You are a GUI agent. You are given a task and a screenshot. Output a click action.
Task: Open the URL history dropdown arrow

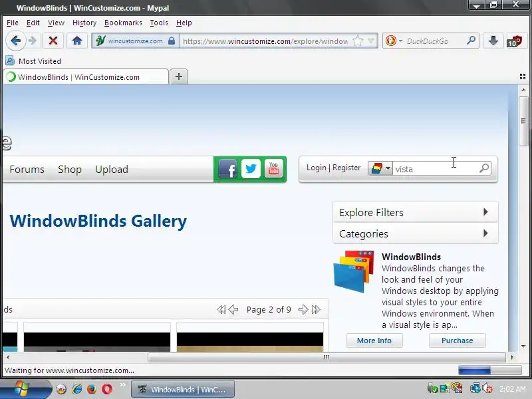371,41
